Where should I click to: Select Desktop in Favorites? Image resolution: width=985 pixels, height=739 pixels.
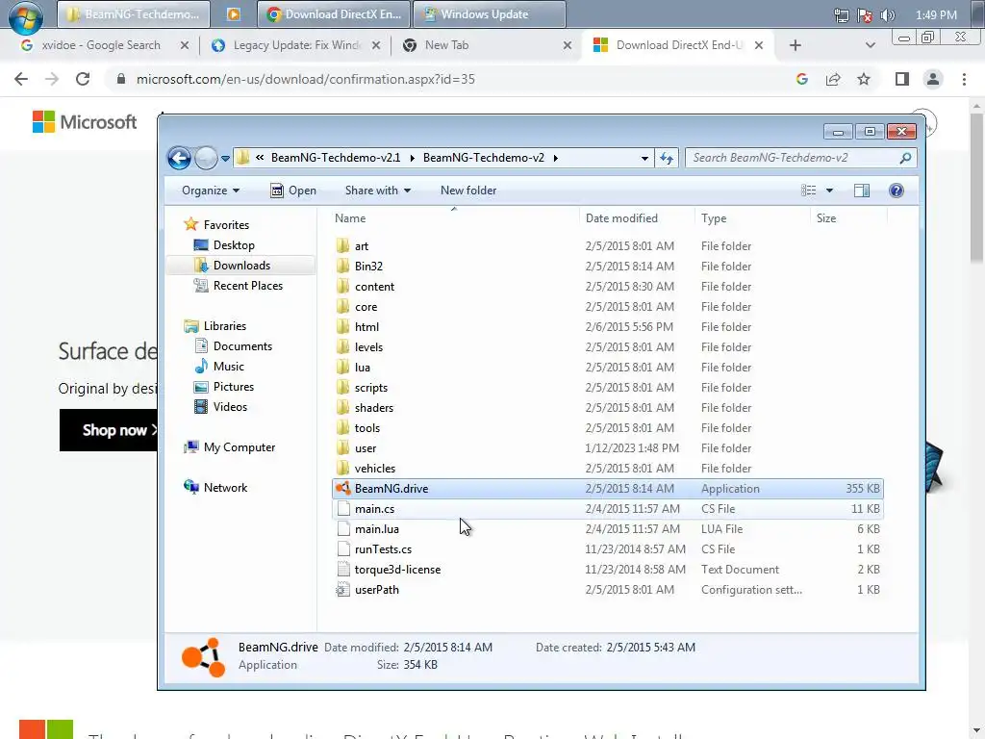pos(234,245)
